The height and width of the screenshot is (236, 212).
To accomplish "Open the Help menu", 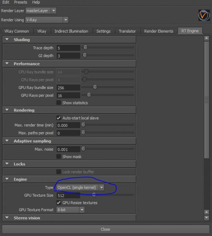I will (36, 2).
